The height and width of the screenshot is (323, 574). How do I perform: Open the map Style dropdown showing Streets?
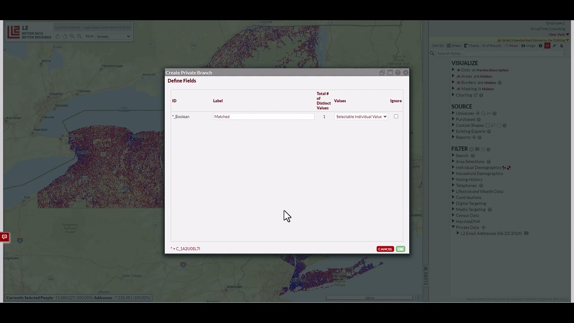pos(113,36)
